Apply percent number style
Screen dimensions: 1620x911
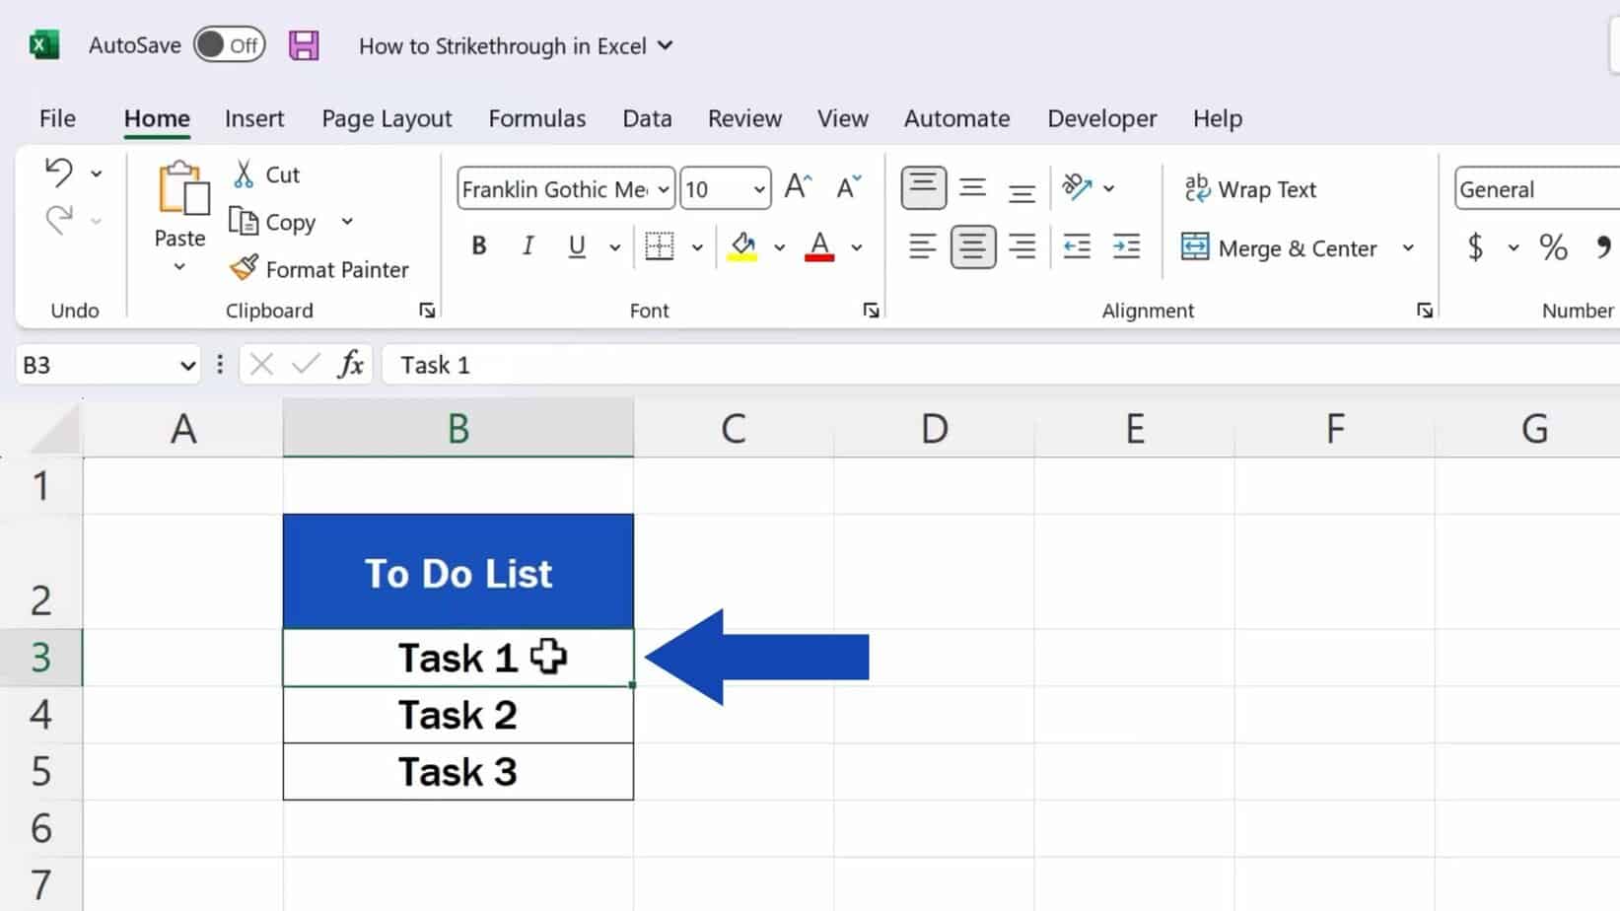[1553, 247]
